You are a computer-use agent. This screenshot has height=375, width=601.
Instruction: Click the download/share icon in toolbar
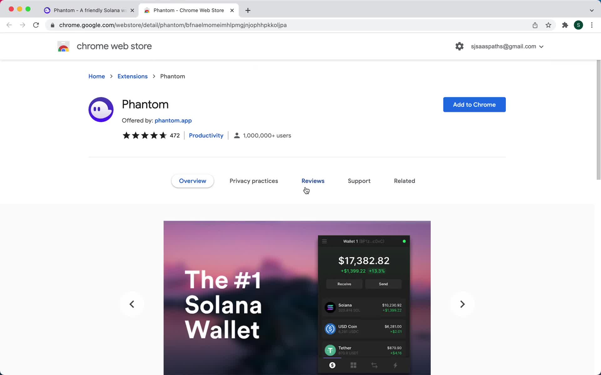535,25
